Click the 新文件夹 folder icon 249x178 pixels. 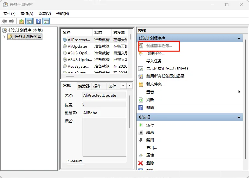(x=141, y=84)
